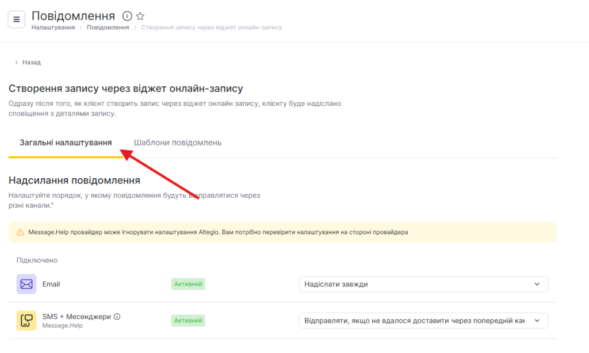Click the Email channel name label
589x353 pixels.
tap(51, 284)
